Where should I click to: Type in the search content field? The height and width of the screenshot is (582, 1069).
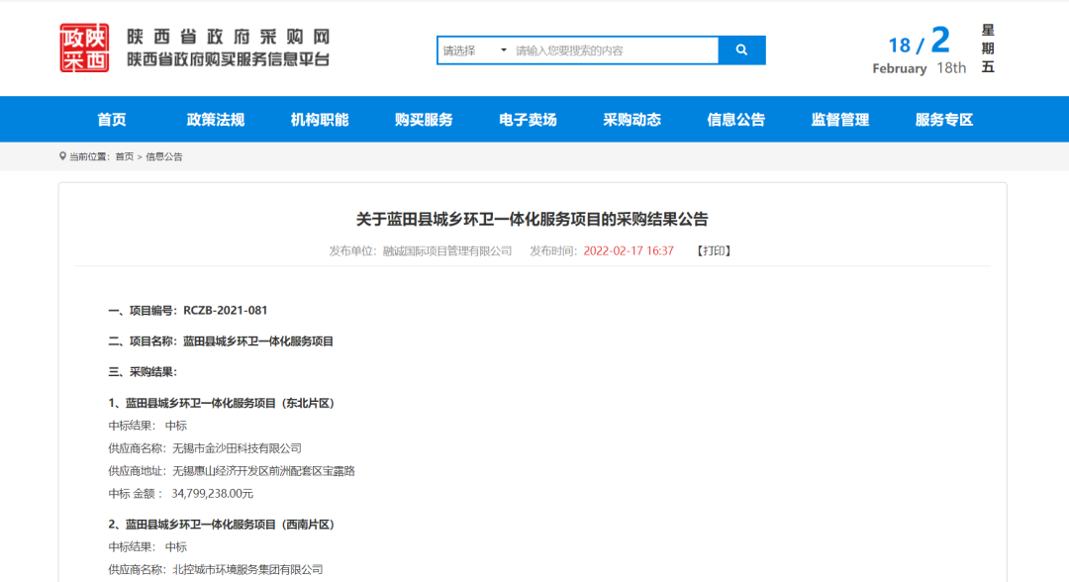click(x=614, y=50)
